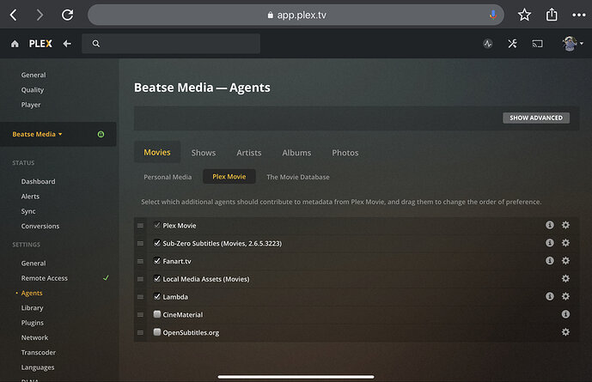
Task: Open Alerts under Status
Action: (30, 197)
